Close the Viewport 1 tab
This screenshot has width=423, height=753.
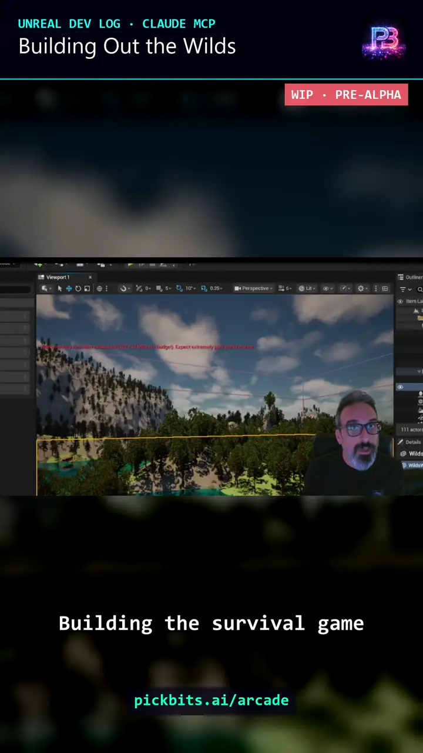pos(90,277)
